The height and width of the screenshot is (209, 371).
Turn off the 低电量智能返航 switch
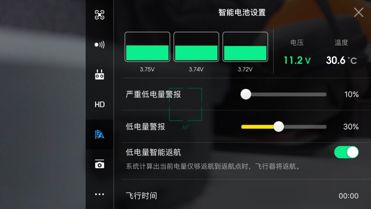(x=346, y=152)
